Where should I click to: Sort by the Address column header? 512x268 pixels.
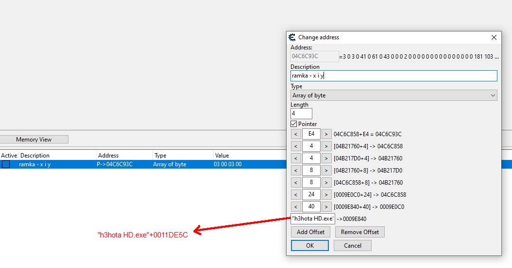(124, 156)
